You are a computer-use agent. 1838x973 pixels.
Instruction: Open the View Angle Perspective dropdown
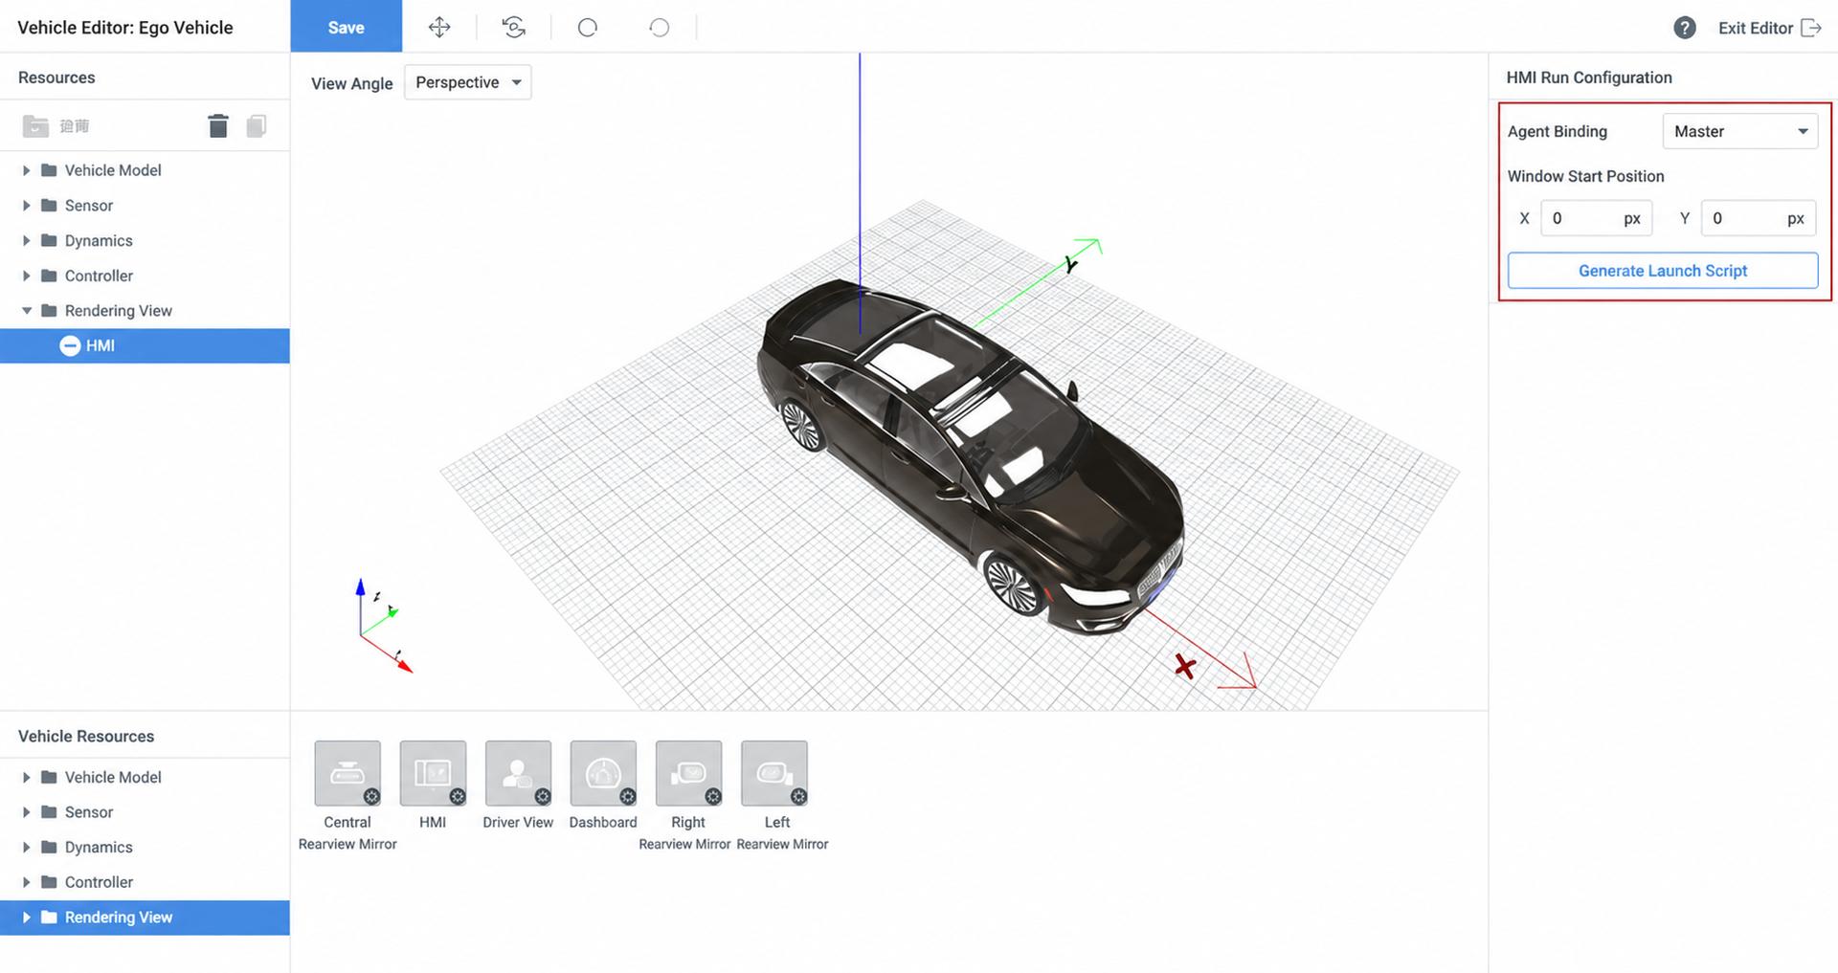point(468,82)
